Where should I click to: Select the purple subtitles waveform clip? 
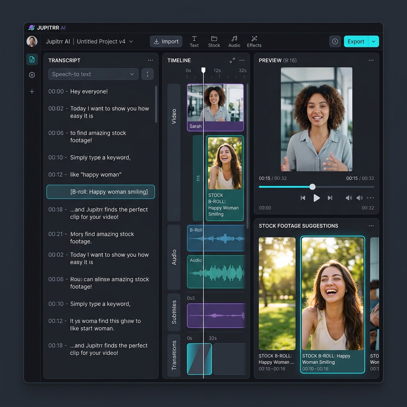pos(216,315)
